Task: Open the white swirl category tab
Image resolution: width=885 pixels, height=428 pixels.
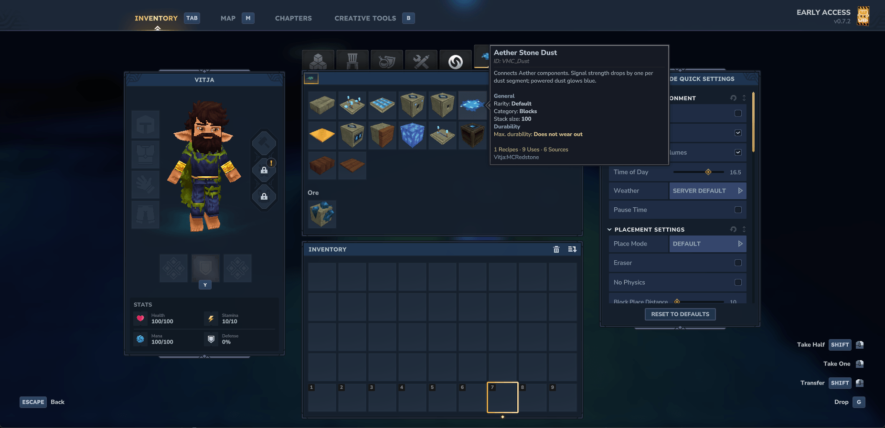Action: click(456, 61)
